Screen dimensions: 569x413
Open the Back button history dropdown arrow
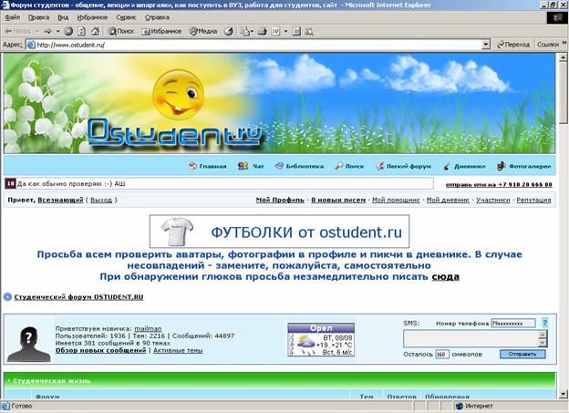pos(37,31)
